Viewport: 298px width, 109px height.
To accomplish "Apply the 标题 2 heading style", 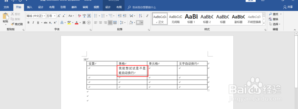I will click(207, 19).
